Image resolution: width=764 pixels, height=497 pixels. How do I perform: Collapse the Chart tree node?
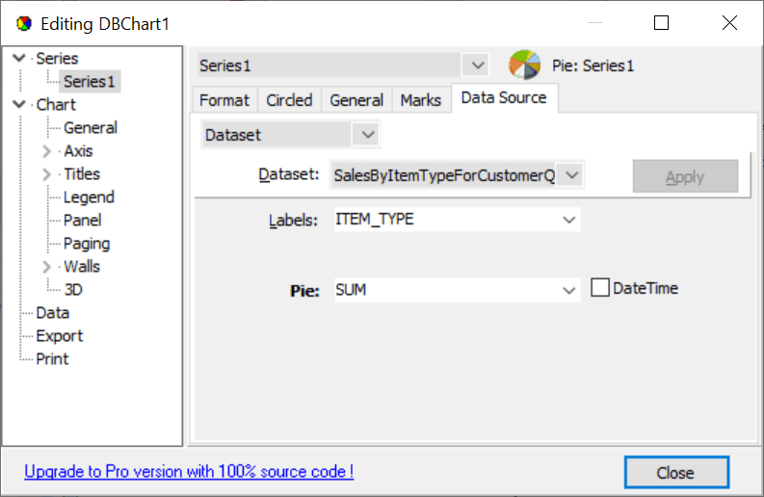coord(20,105)
